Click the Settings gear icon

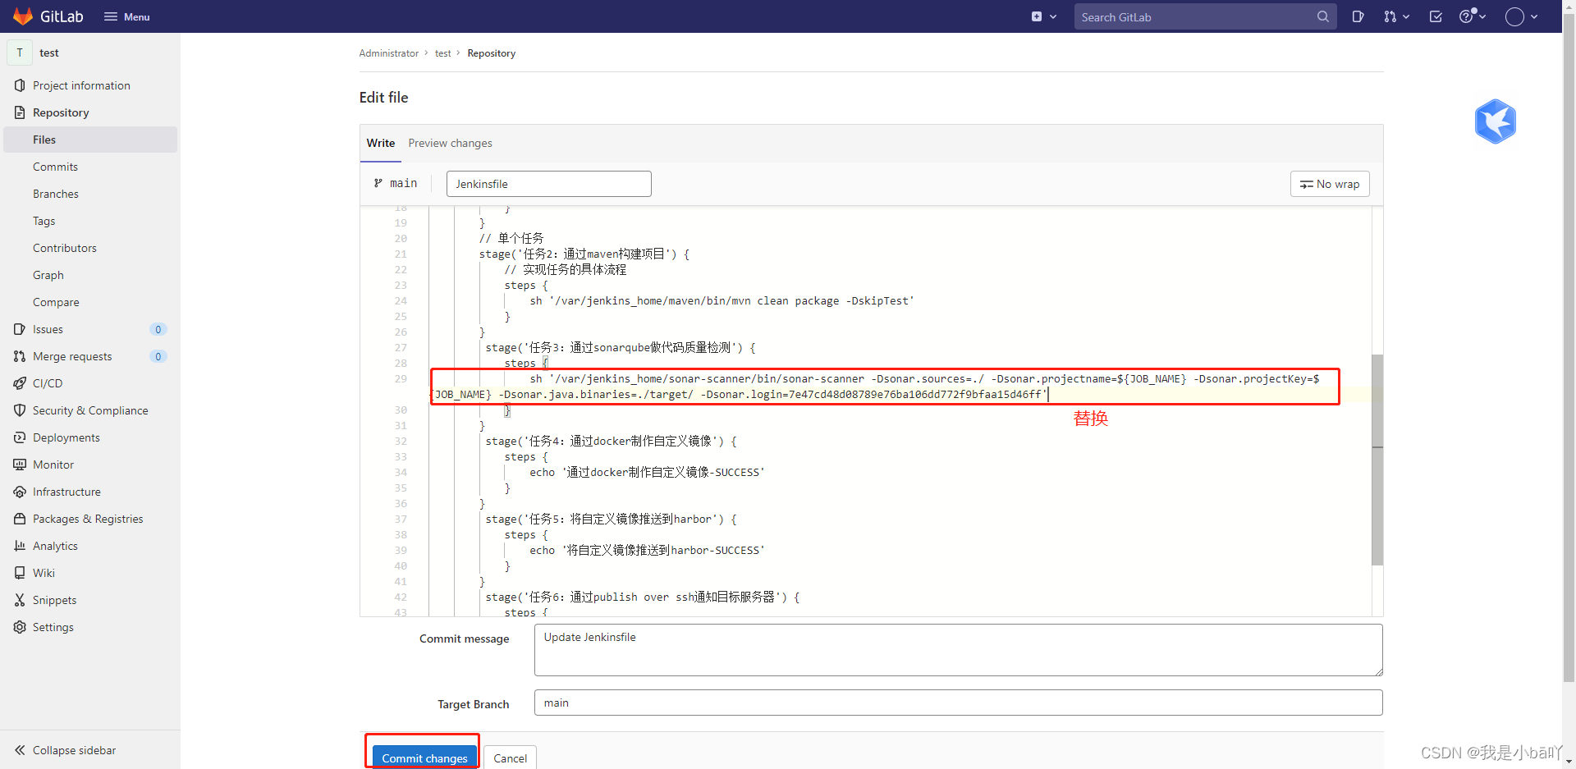pos(20,627)
